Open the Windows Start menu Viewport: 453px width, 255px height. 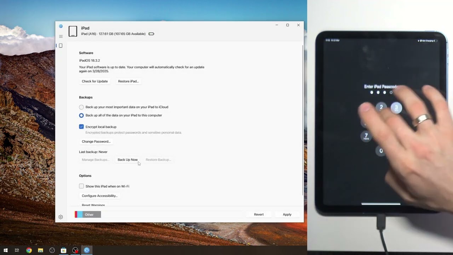click(6, 250)
